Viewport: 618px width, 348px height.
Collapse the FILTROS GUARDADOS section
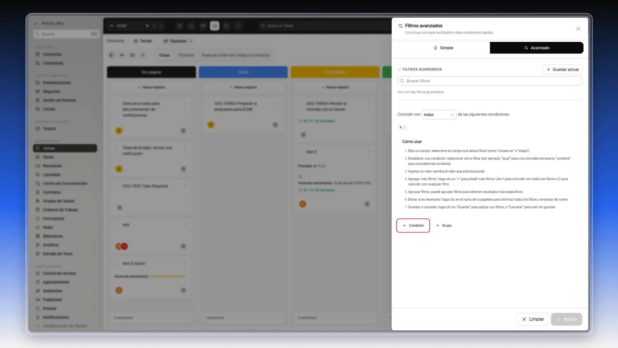pos(420,69)
